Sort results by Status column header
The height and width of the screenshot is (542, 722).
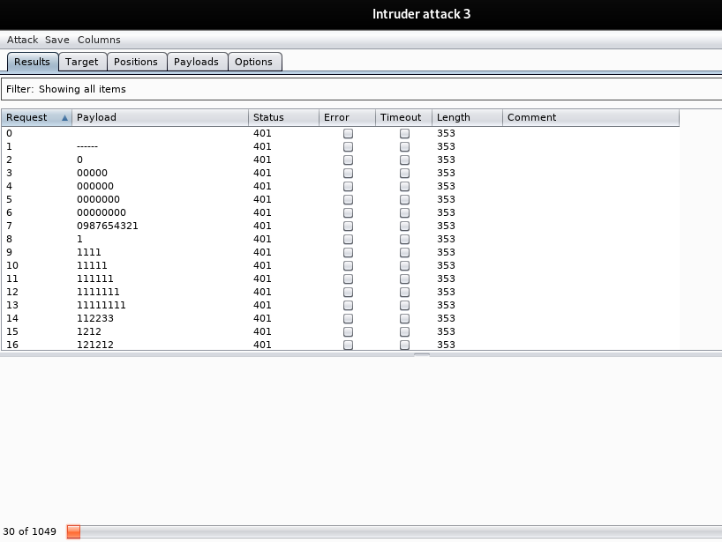coord(282,117)
